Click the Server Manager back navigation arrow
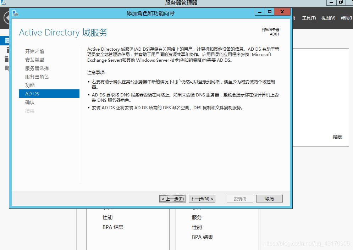 (x=6, y=17)
